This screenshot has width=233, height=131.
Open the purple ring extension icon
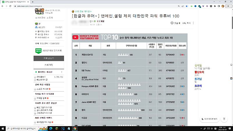[x=207, y=6]
